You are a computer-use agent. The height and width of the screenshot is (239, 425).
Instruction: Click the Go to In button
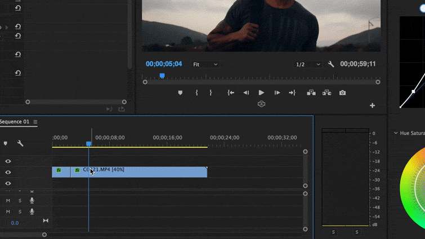[x=231, y=93]
